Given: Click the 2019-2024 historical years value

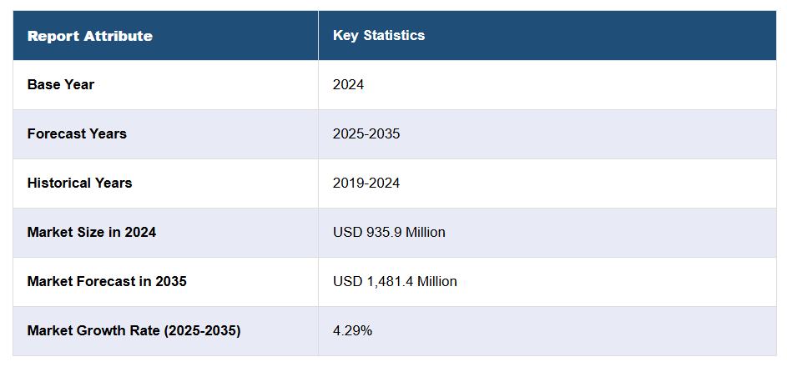Looking at the screenshot, I should click(366, 183).
